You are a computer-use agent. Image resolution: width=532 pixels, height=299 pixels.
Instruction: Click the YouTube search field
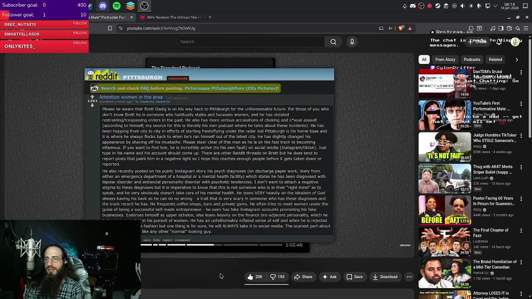(x=250, y=42)
